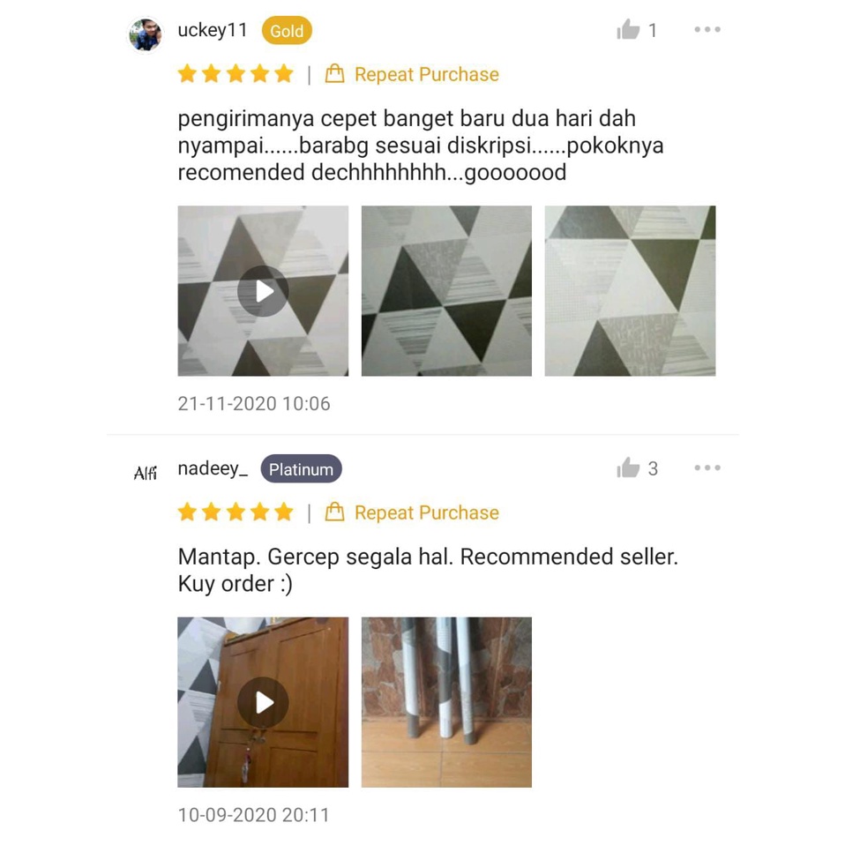Click the Platinum member badge
The image size is (845, 845).
pyautogui.click(x=302, y=469)
